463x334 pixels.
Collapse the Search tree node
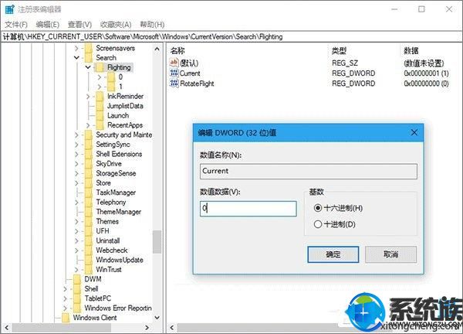click(76, 57)
